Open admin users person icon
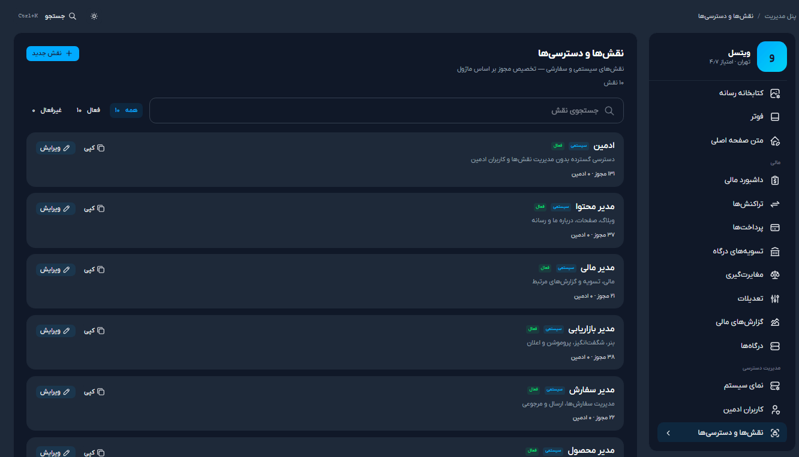Screen dimensions: 799x457 coord(775,410)
